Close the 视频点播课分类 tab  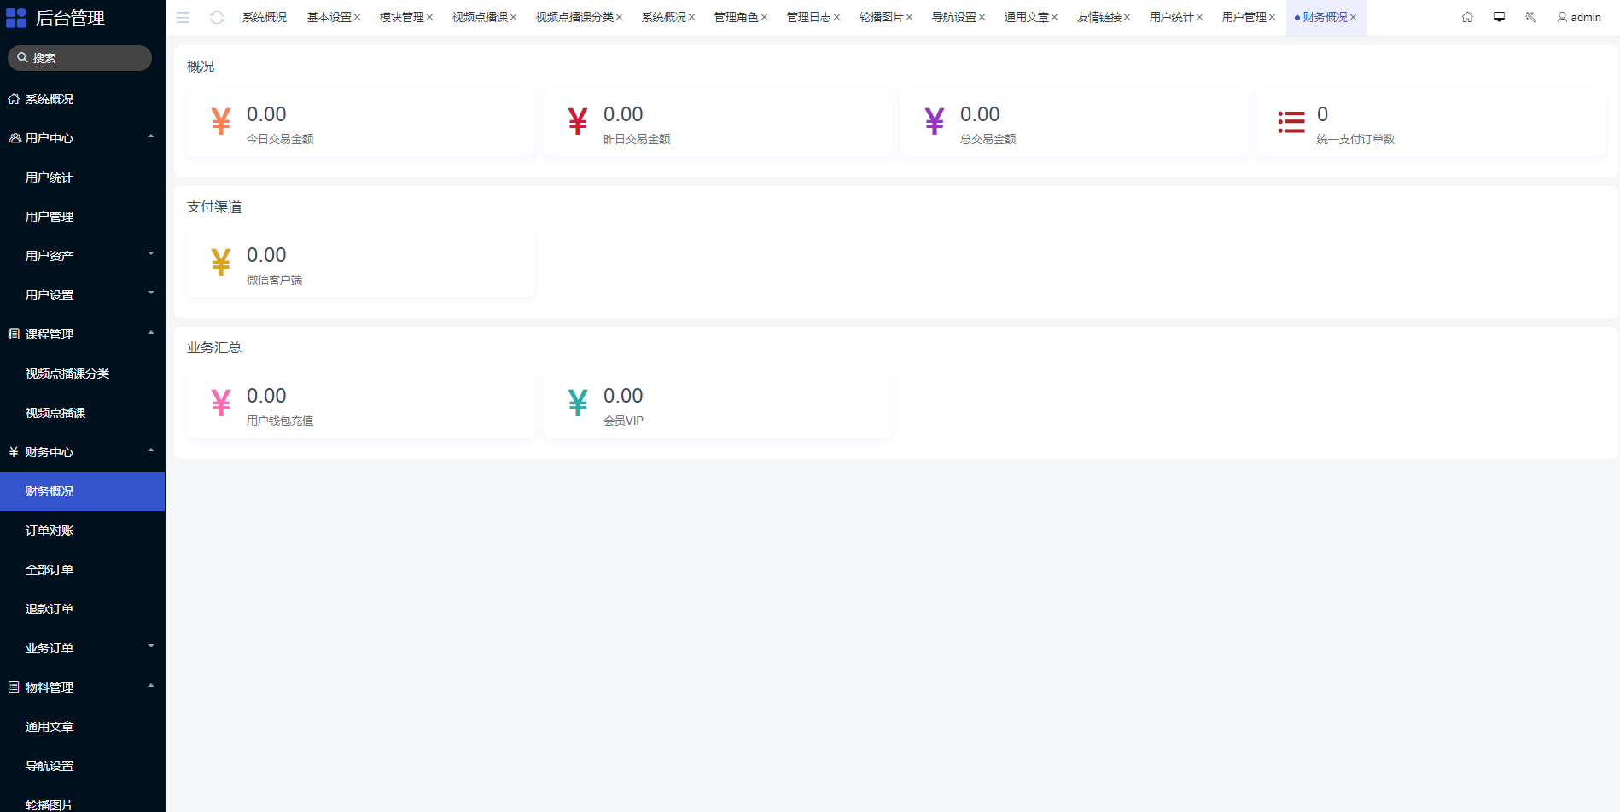point(620,17)
